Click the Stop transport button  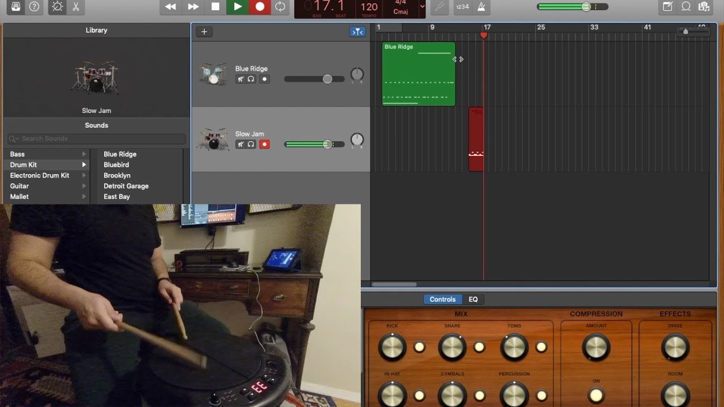216,7
